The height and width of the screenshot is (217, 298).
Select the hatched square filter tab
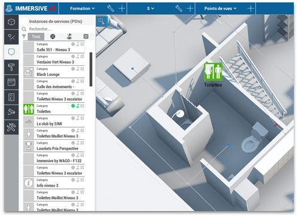86,36
